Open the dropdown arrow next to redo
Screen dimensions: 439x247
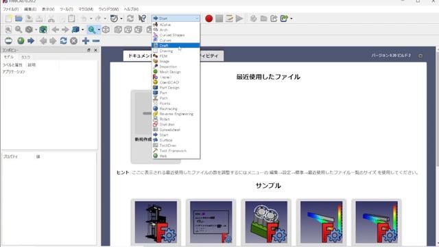(105, 19)
